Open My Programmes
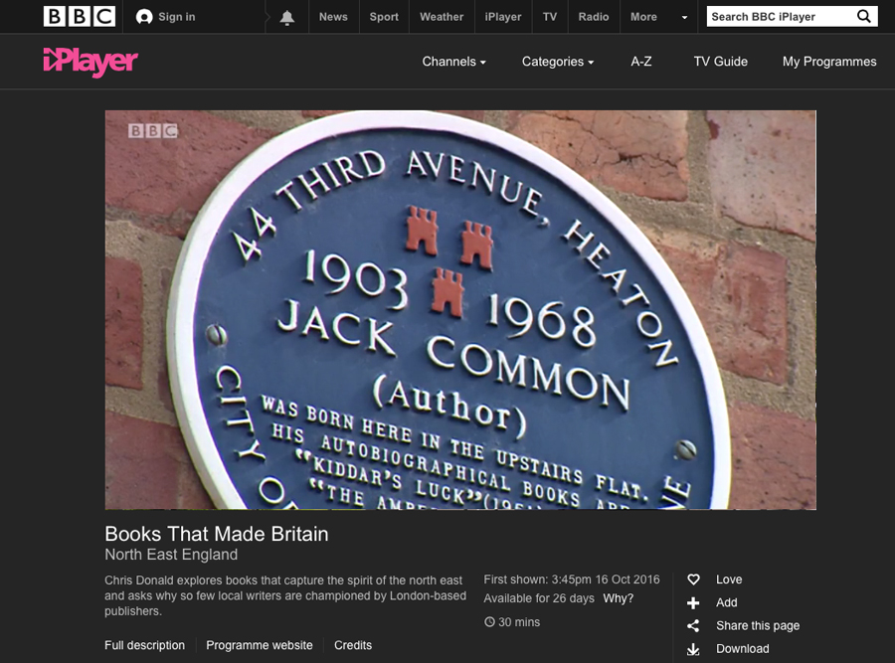The image size is (895, 663). (828, 62)
